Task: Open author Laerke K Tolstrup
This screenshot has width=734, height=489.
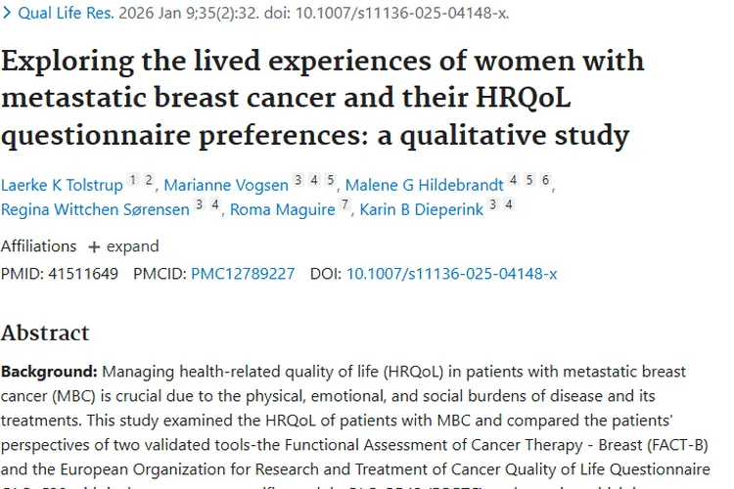Action: 61,184
